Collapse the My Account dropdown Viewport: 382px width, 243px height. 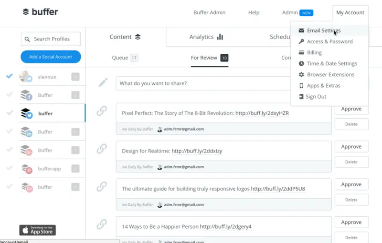[x=350, y=13]
